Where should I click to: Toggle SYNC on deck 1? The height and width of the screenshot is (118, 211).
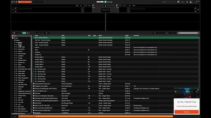[x=89, y=6]
